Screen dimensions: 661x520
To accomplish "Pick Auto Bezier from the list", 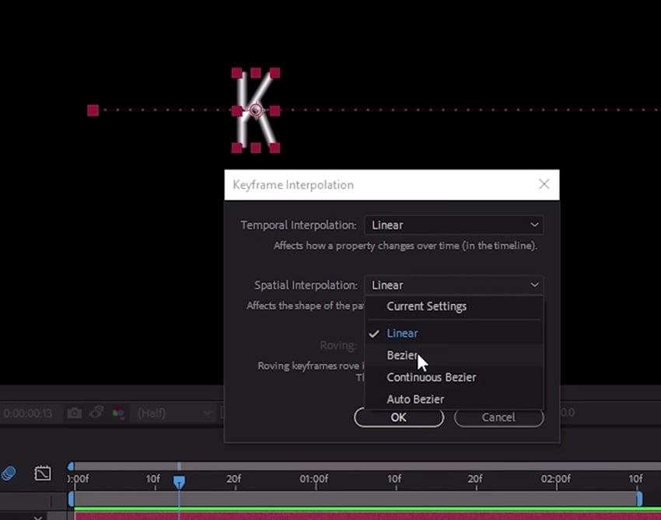I will (x=415, y=399).
